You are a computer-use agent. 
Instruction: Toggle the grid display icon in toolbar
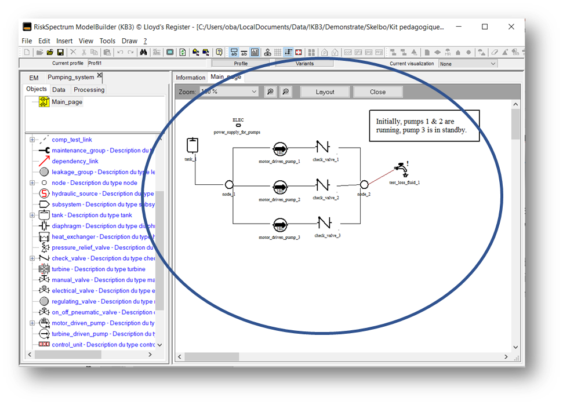click(x=278, y=52)
